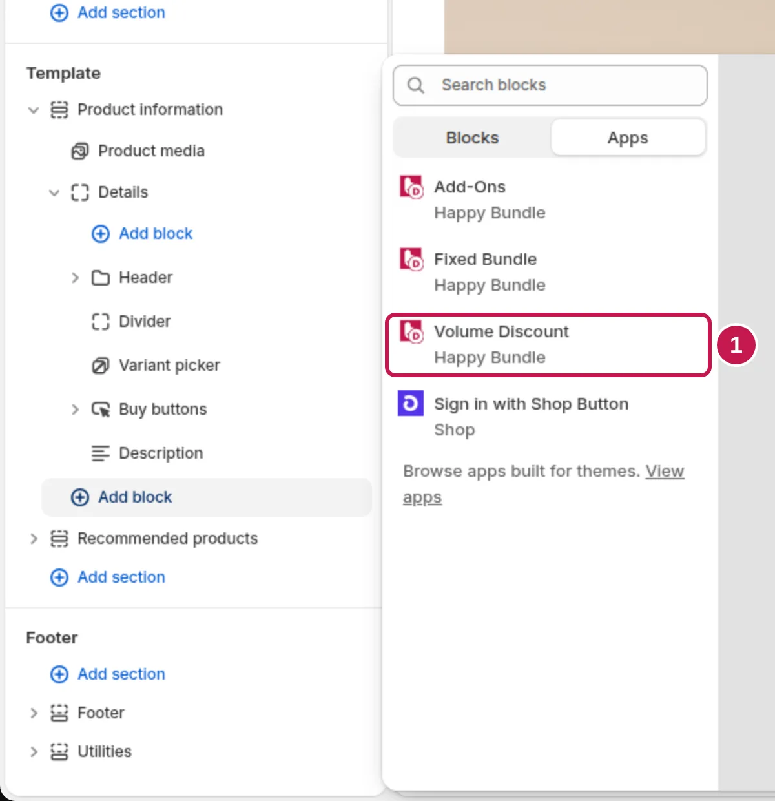
Task: Click the Fixed Bundle Happy Bundle app icon
Action: 411,260
